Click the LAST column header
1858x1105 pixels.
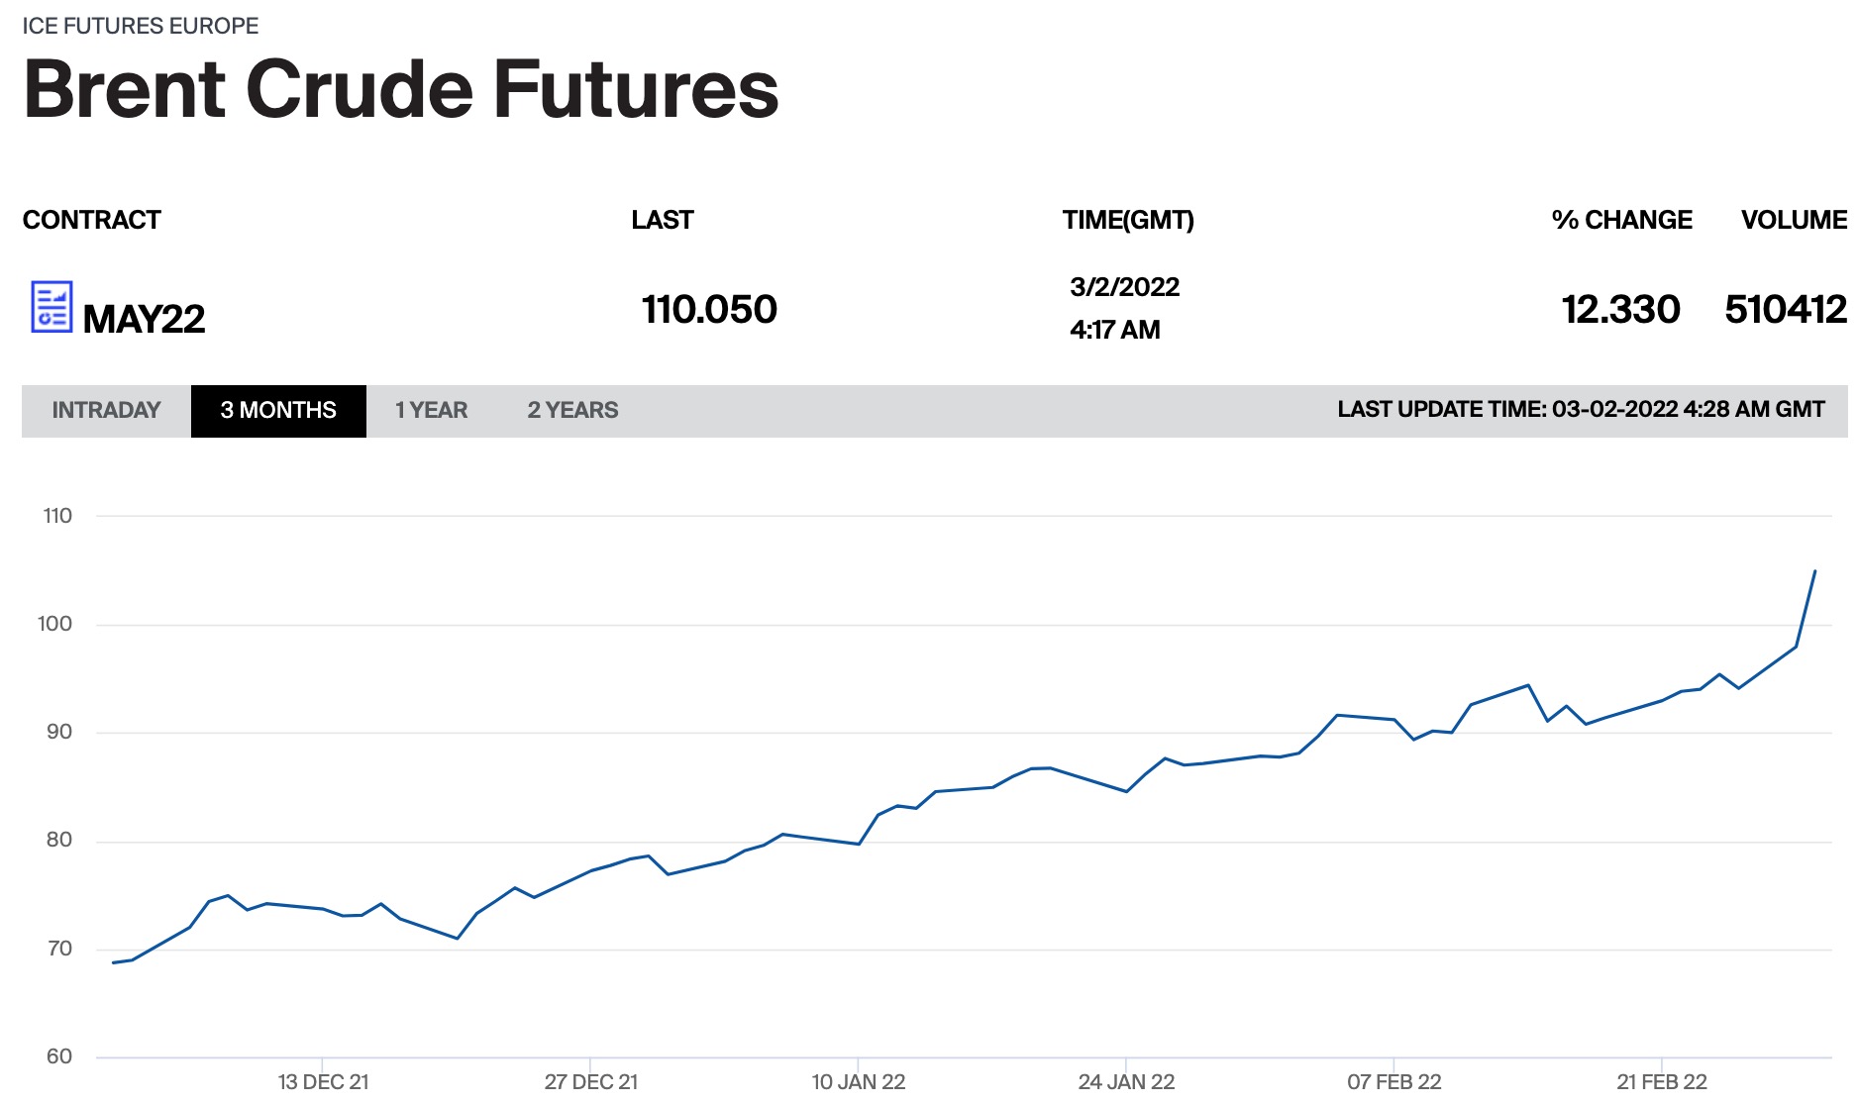663,220
